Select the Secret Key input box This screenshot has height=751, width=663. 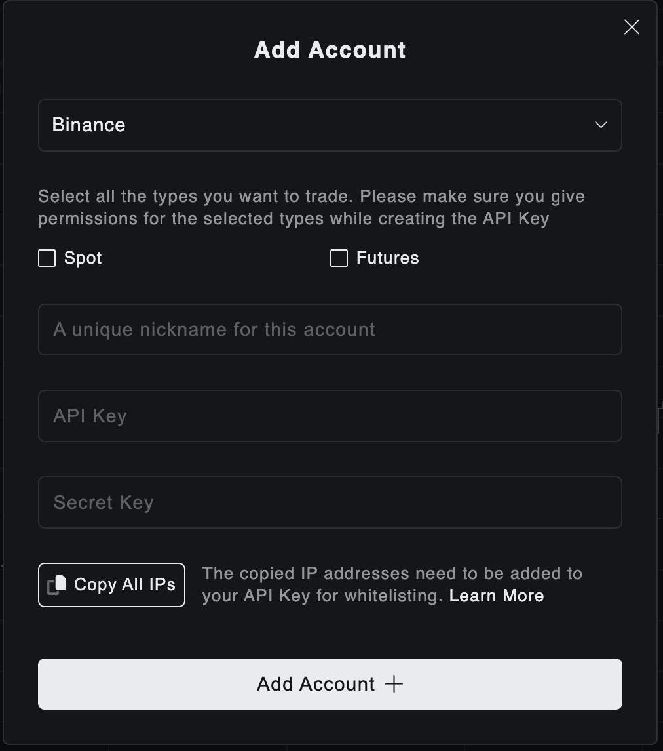point(330,502)
